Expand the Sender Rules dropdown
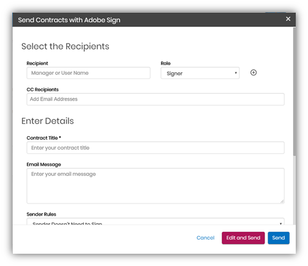 [156, 221]
